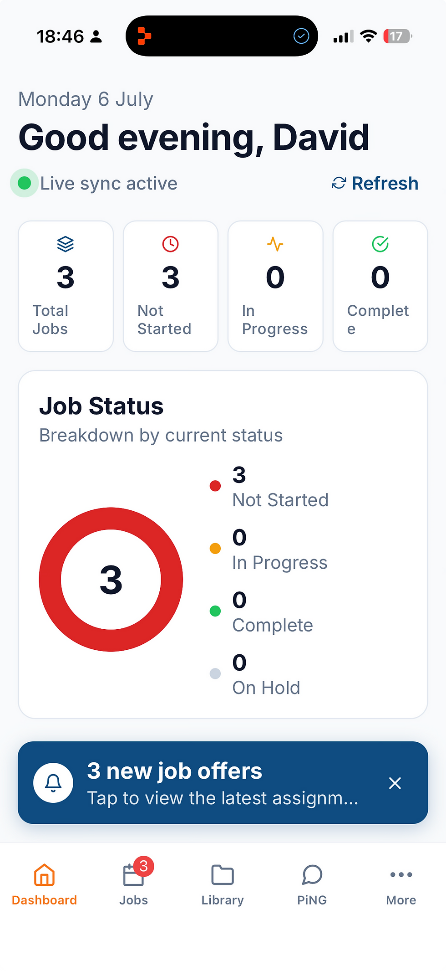Tap the green Live sync active indicator
Image resolution: width=446 pixels, height=971 pixels.
24,183
